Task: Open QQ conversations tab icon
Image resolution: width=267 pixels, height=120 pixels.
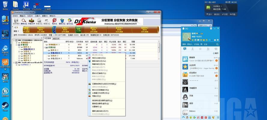Action: tap(185, 49)
